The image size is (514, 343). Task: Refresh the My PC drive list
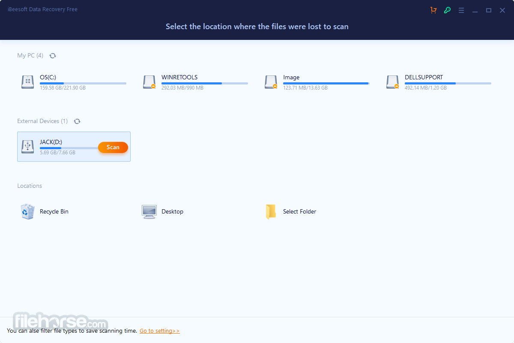click(x=53, y=55)
